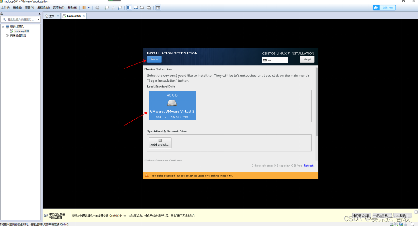
Task: Open the 编辑(E) menu
Action: [17, 7]
